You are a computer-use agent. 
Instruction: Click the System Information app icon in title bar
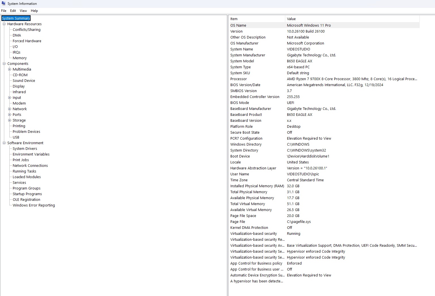click(x=4, y=3)
